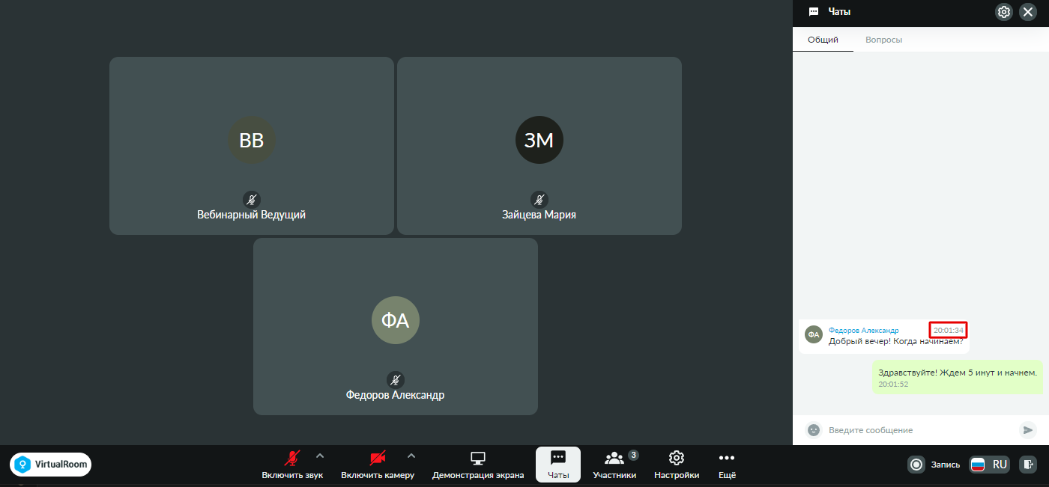Turn on camera with Включить камеру

click(378, 465)
